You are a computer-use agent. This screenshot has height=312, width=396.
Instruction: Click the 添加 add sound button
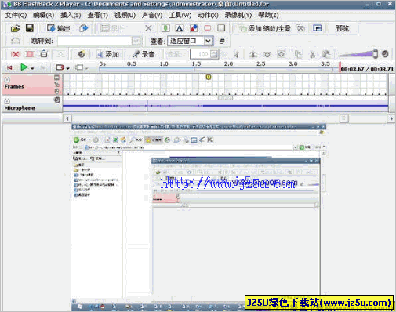[x=108, y=54]
